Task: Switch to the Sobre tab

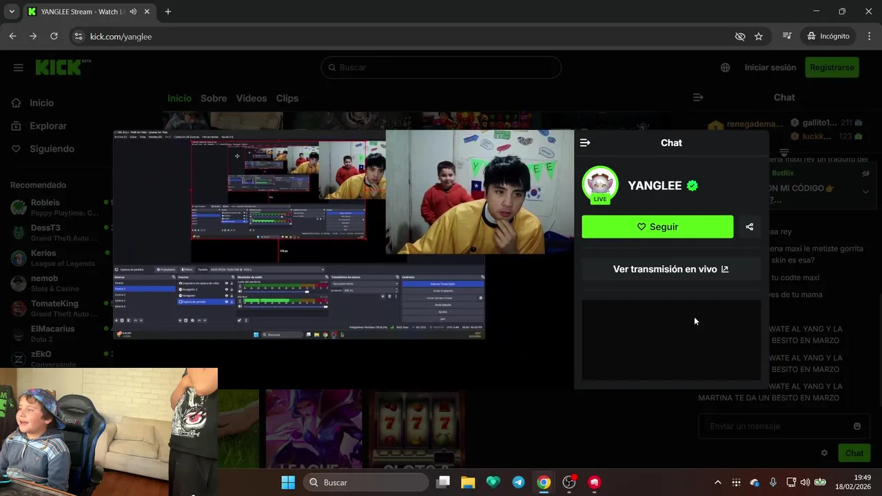Action: coord(214,98)
